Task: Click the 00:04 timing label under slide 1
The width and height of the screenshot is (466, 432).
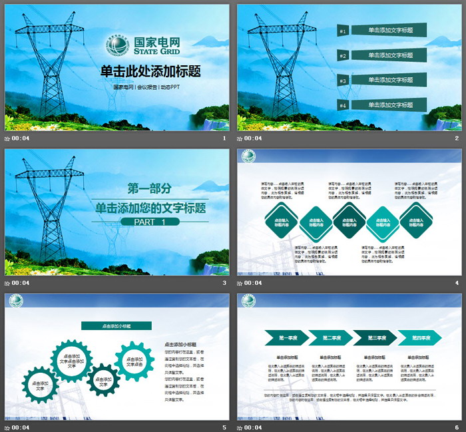Action: click(x=21, y=138)
